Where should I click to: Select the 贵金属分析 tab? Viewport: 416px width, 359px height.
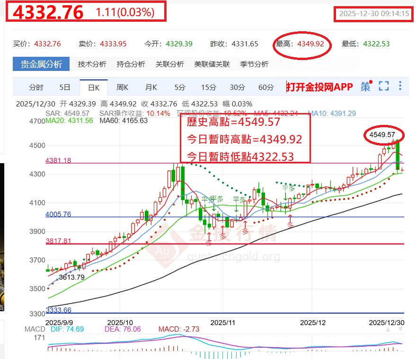click(41, 64)
